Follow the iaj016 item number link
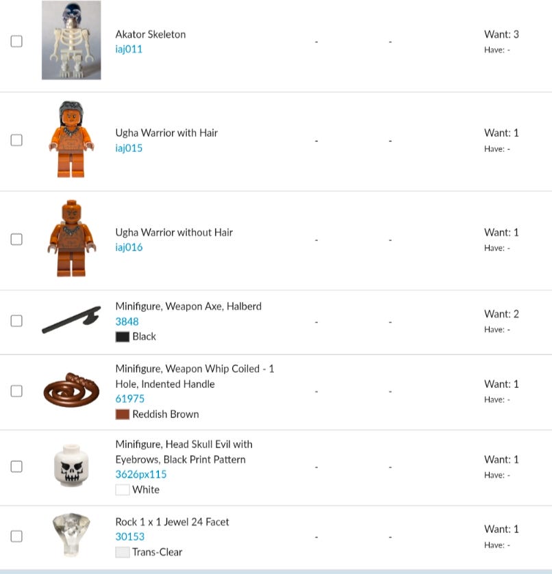 click(x=129, y=248)
